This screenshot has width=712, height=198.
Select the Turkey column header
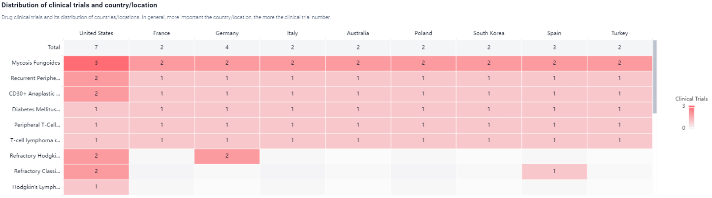[619, 33]
